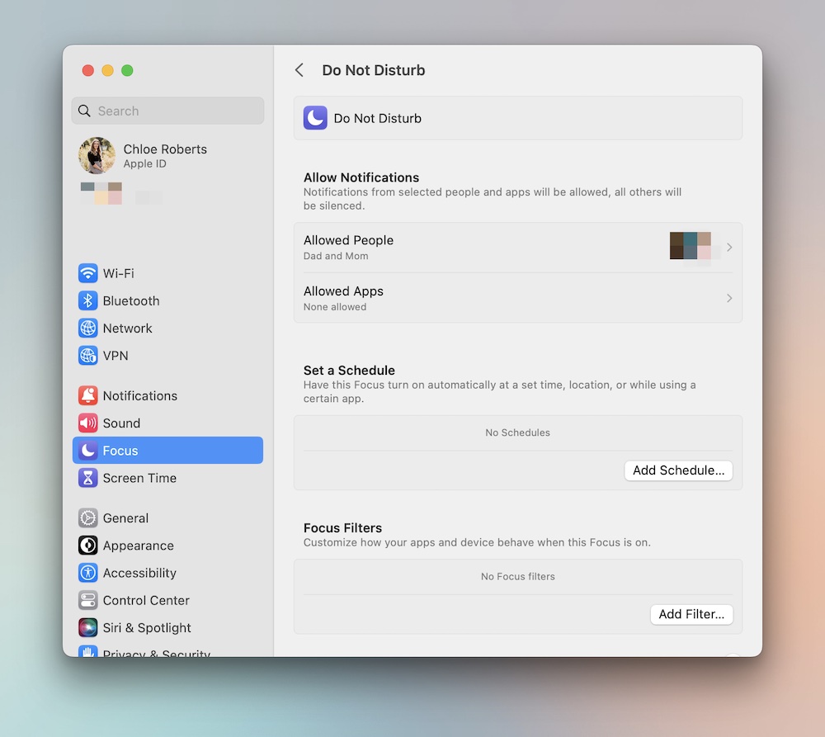Expand Allowed People chevron
Image resolution: width=825 pixels, height=737 pixels.
point(729,248)
